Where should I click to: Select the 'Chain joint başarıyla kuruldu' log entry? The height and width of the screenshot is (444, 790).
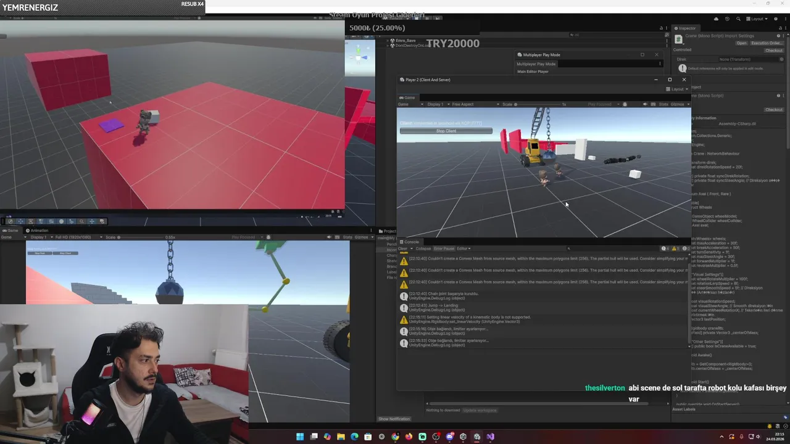pyautogui.click(x=543, y=296)
